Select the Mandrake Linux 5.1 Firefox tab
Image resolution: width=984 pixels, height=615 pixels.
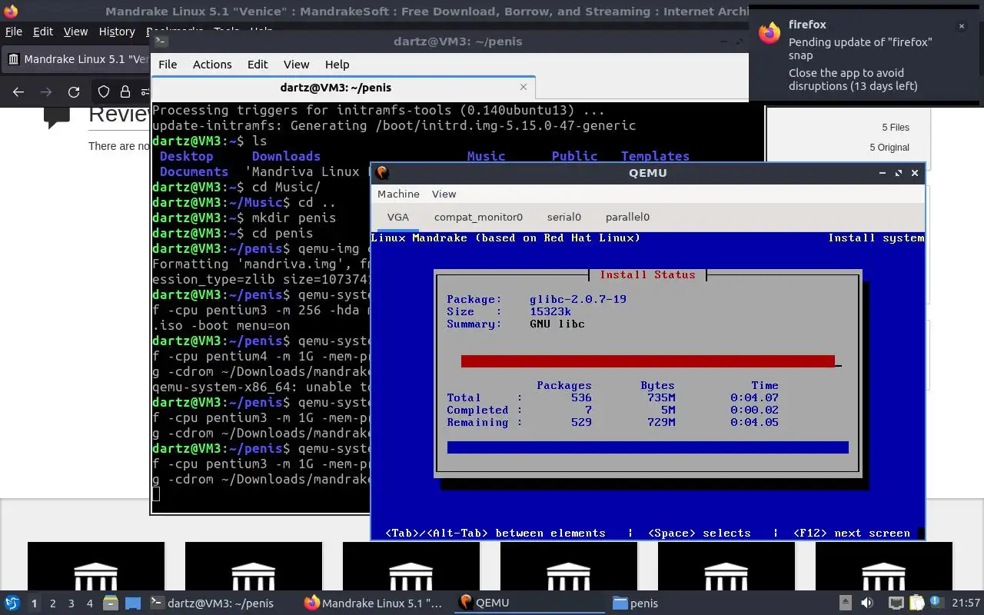(x=77, y=59)
